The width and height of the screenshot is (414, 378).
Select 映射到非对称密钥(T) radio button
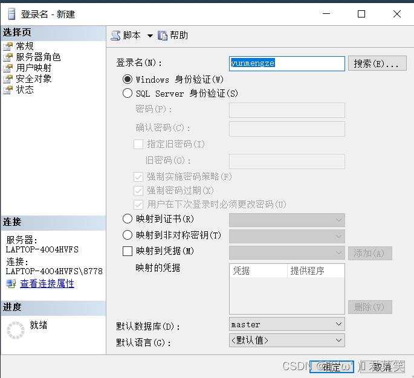tap(128, 235)
